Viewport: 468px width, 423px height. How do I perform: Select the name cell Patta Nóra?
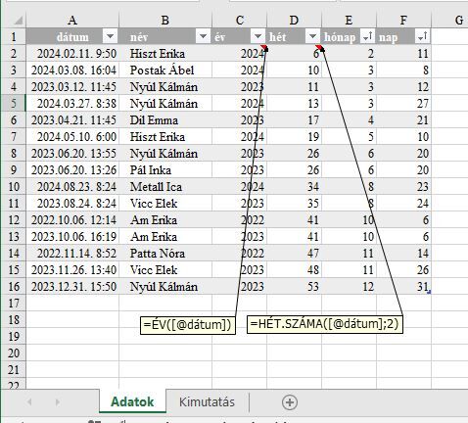[165, 253]
